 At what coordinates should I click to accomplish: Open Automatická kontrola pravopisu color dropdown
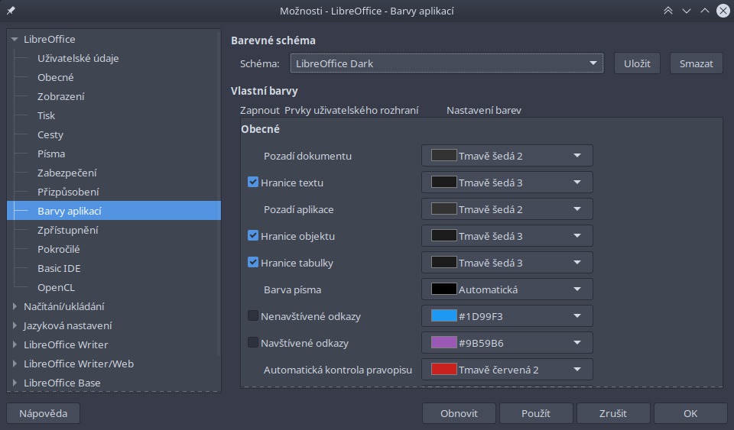click(x=507, y=369)
